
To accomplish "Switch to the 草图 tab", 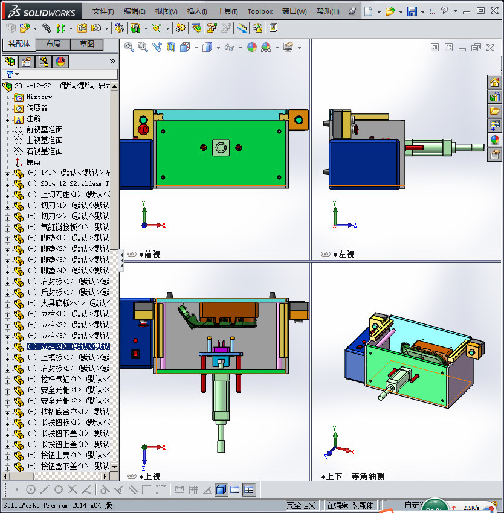I will (87, 44).
